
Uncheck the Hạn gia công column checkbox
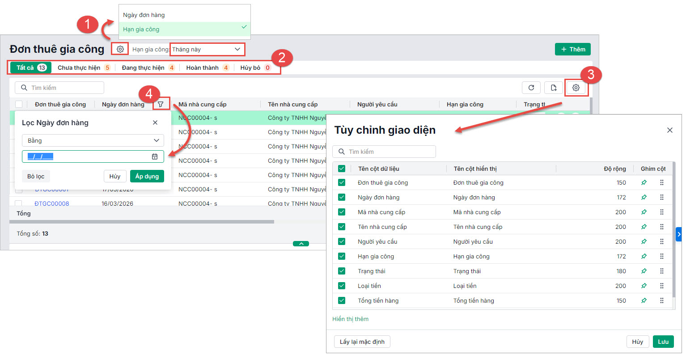point(342,256)
